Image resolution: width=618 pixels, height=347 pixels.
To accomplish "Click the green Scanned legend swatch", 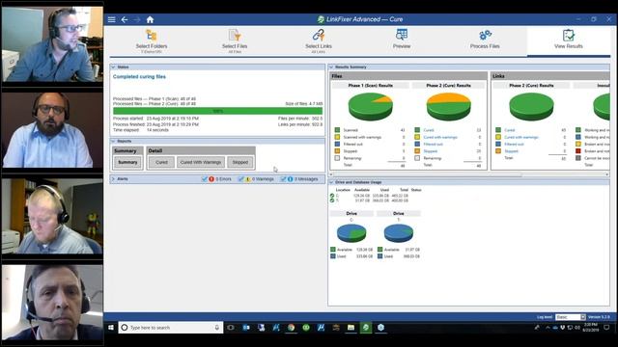I will [x=337, y=130].
